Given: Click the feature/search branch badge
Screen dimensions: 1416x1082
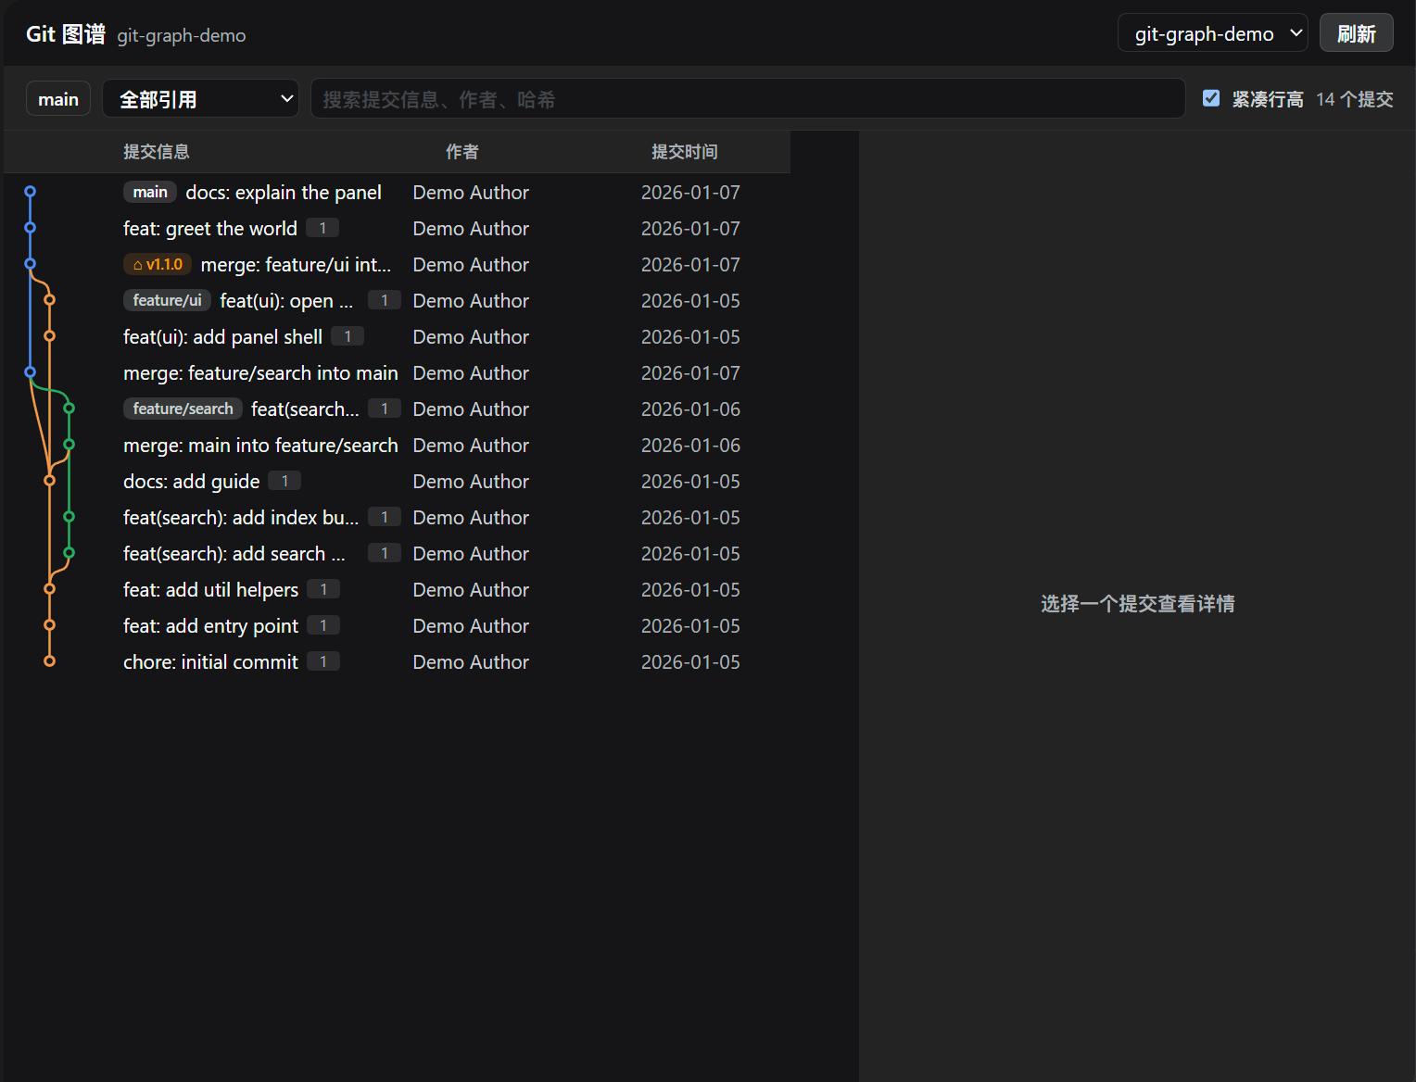Looking at the screenshot, I should point(183,409).
